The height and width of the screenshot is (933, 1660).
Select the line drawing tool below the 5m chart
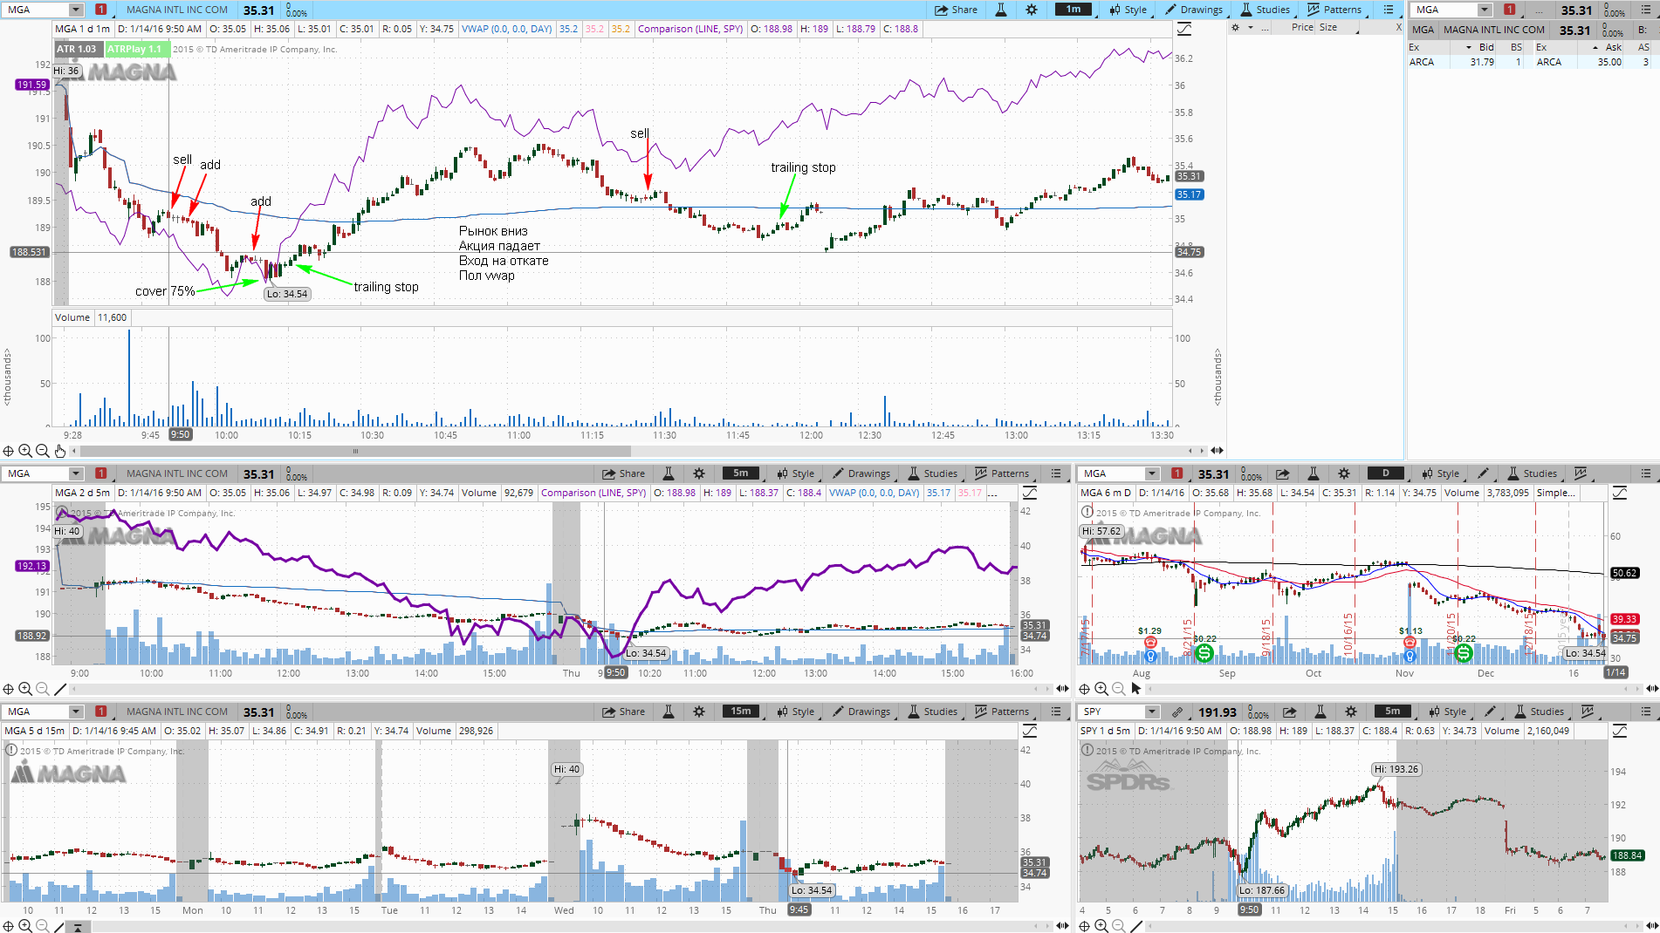tap(59, 689)
